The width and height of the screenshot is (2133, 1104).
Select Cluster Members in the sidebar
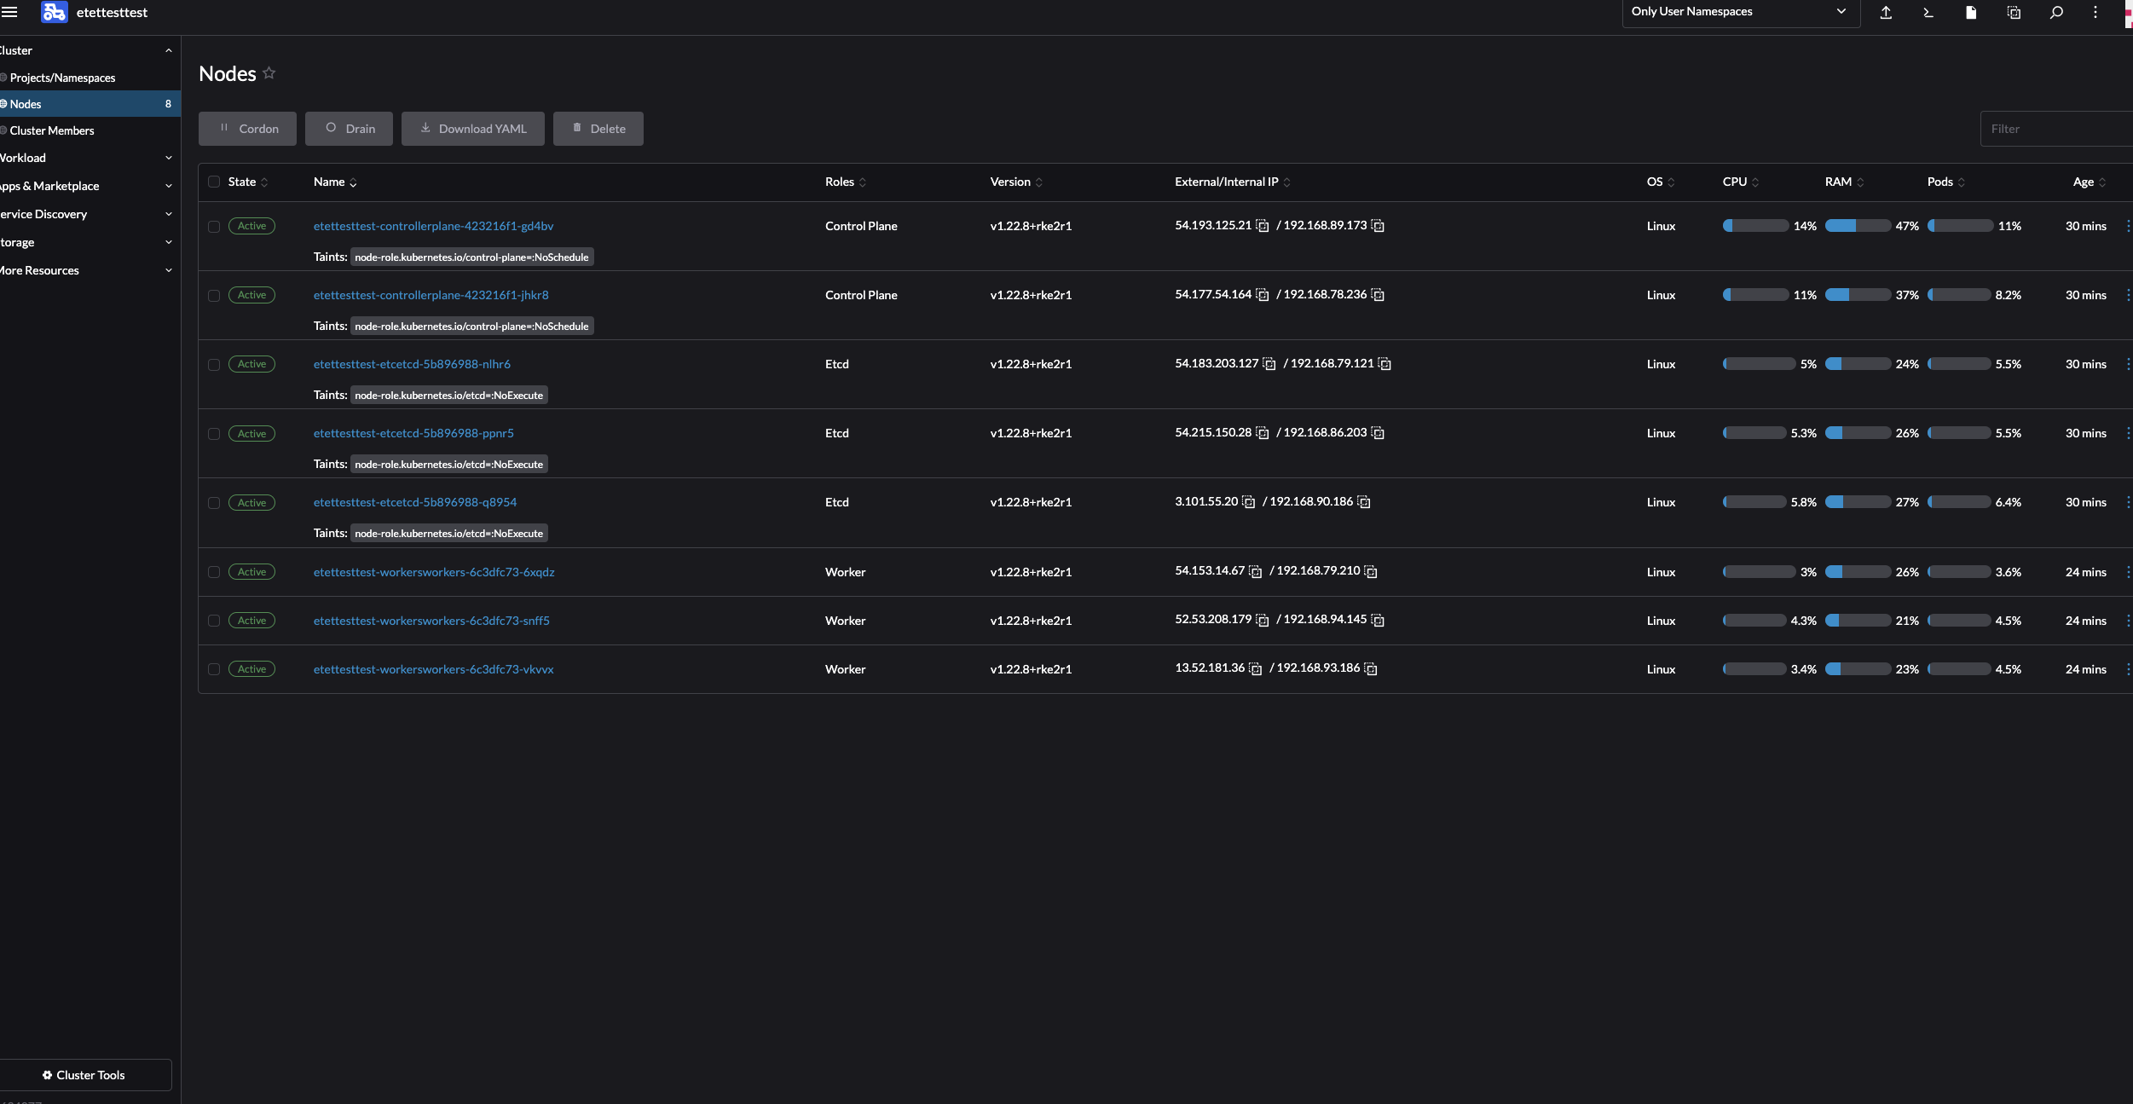(49, 130)
